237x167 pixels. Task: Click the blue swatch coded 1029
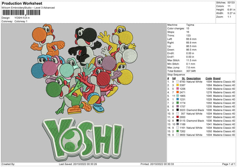[178, 99]
